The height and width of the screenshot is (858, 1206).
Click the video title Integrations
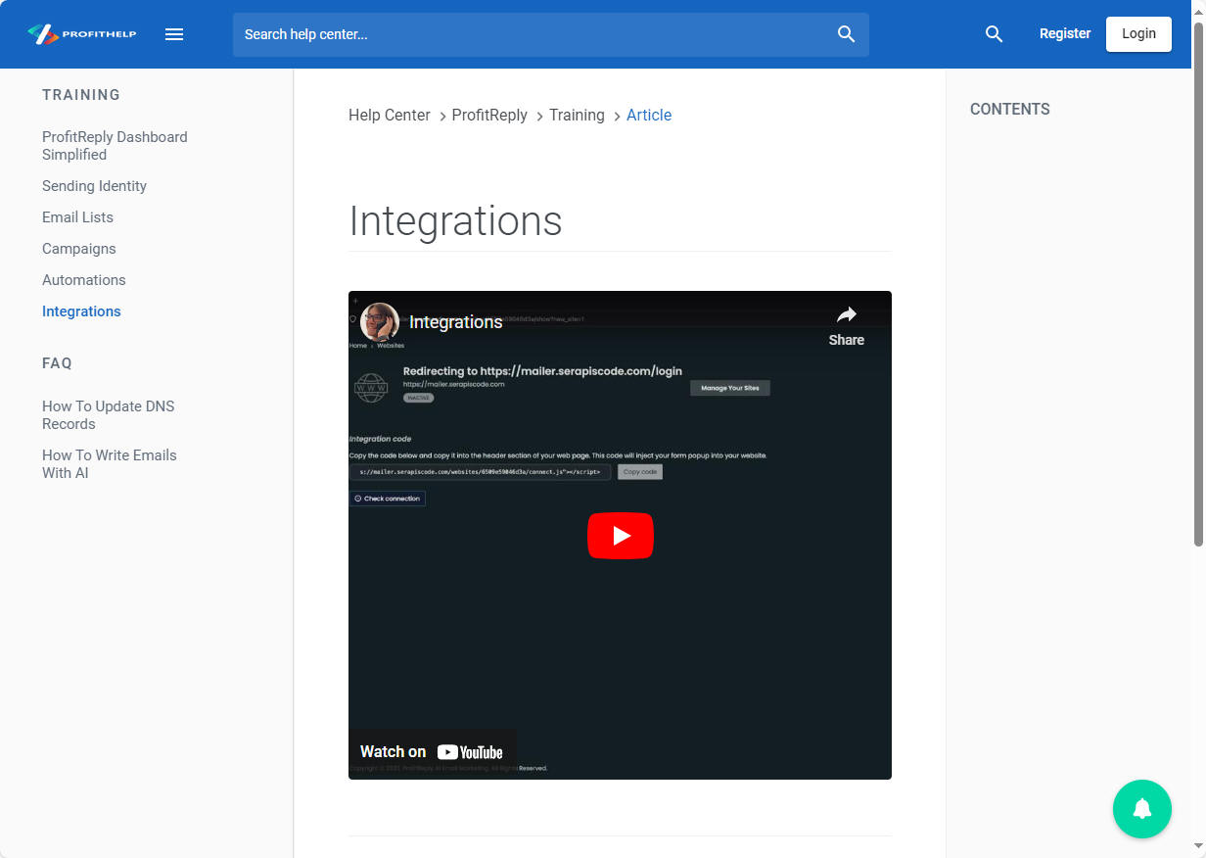click(x=455, y=322)
